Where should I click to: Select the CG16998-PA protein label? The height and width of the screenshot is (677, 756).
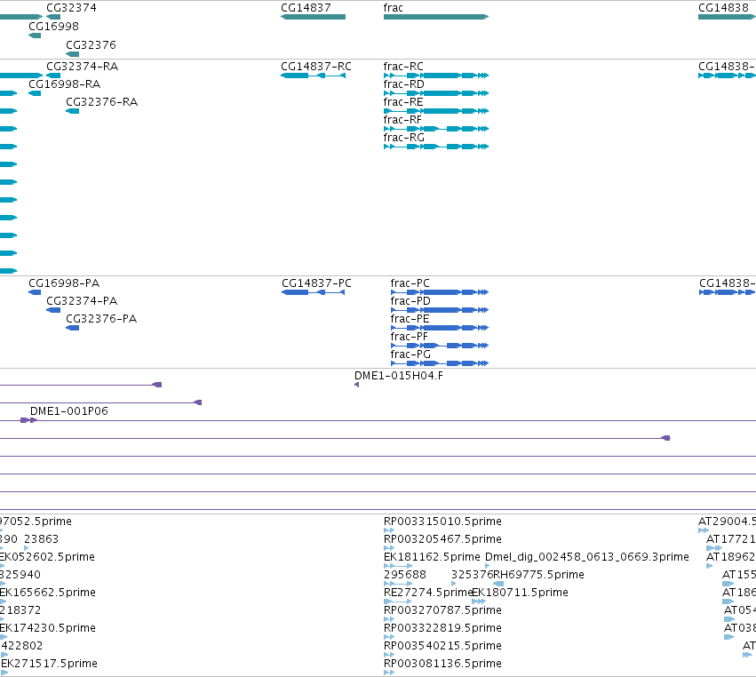click(x=64, y=283)
